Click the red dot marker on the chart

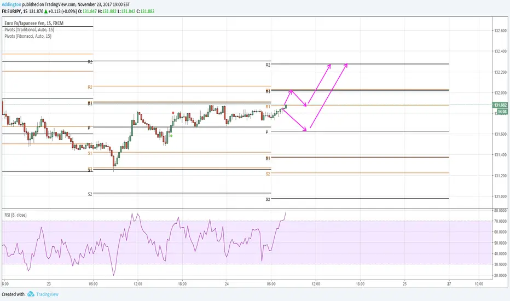[173, 113]
